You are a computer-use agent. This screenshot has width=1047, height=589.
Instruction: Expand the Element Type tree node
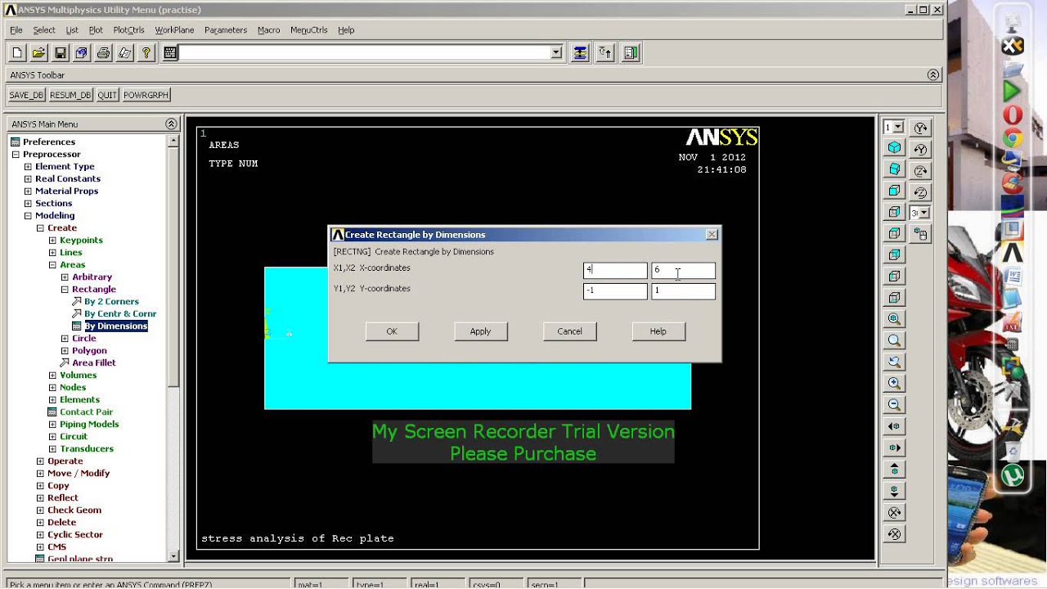point(28,166)
